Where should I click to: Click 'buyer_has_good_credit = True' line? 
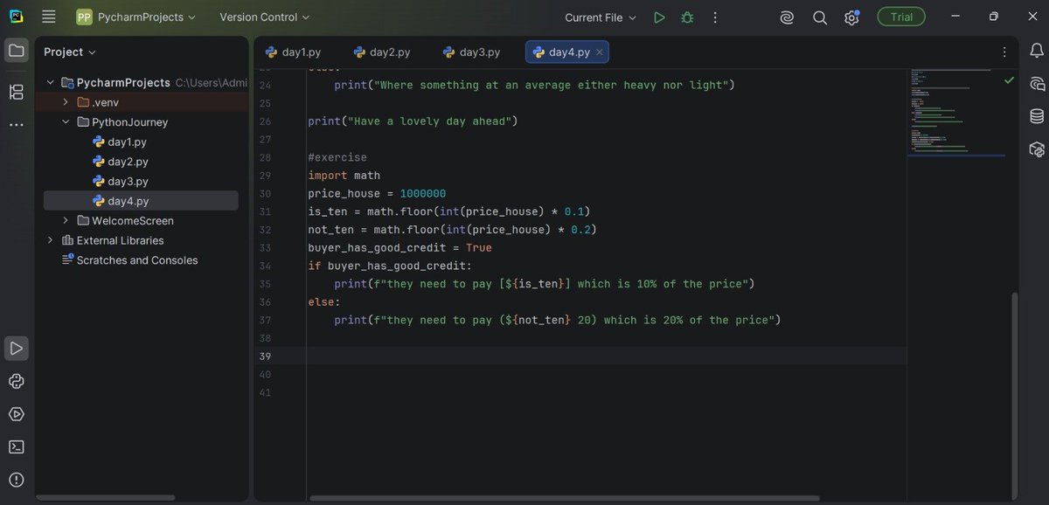[399, 248]
